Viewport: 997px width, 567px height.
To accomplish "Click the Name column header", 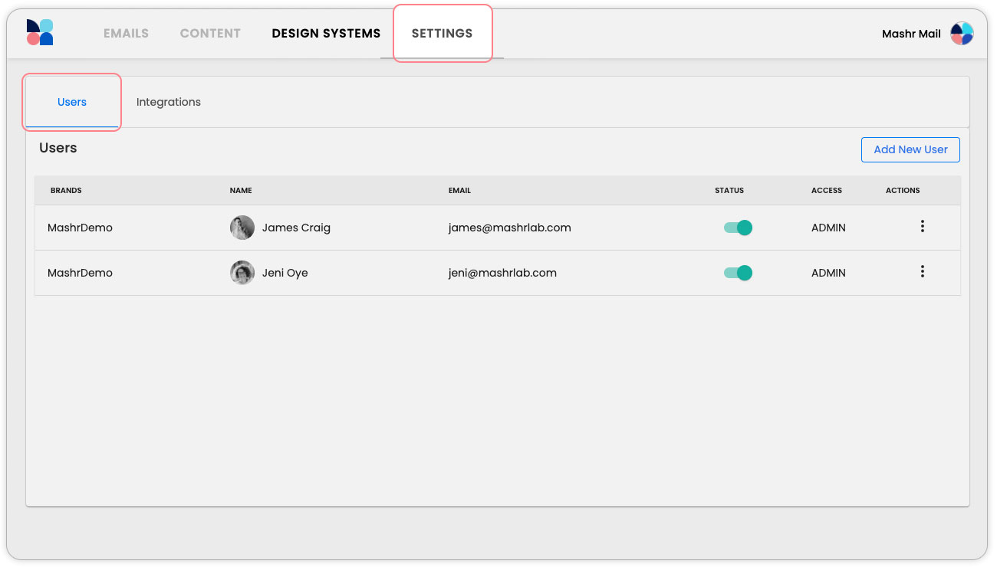I will (x=241, y=191).
